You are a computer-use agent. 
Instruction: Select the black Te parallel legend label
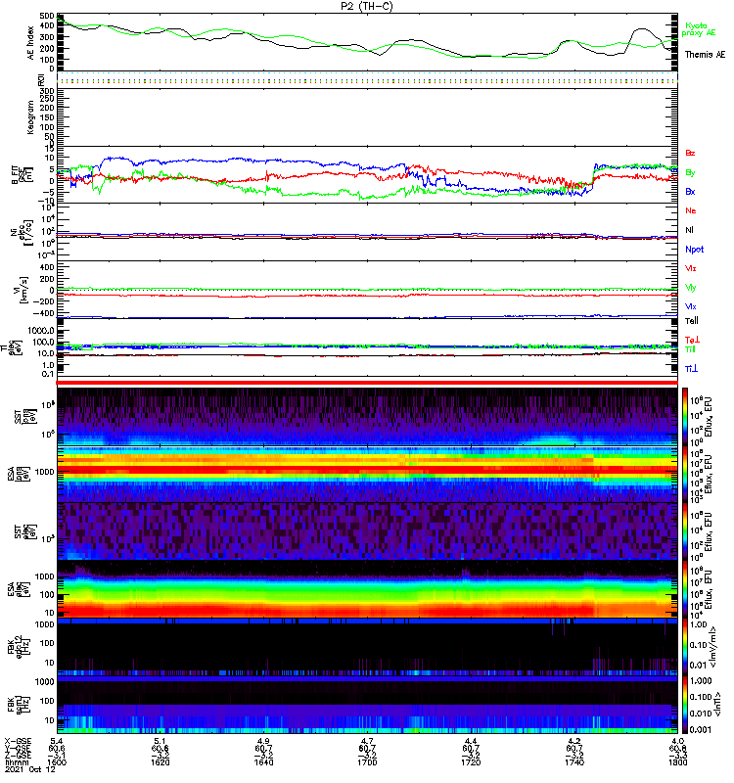pyautogui.click(x=692, y=321)
